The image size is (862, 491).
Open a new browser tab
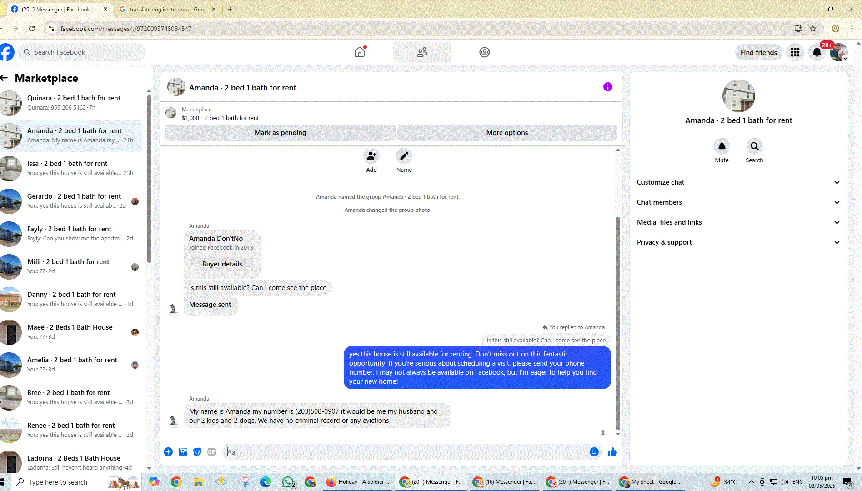230,9
